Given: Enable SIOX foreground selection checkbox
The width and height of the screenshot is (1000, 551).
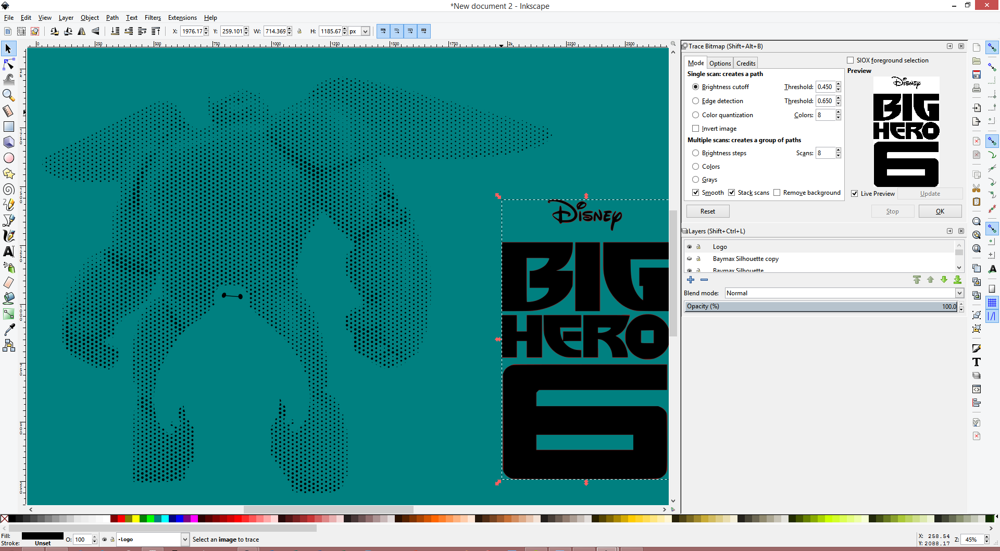Looking at the screenshot, I should pos(850,60).
